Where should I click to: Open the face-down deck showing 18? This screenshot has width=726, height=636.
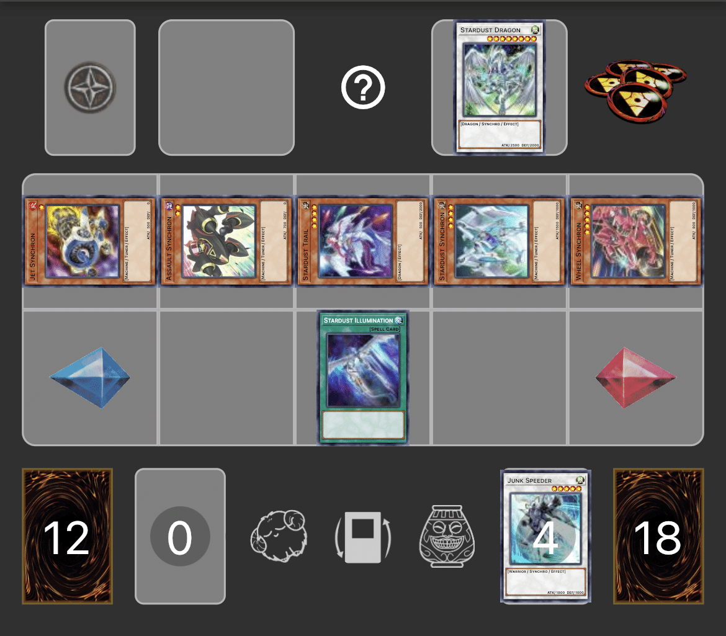click(658, 536)
